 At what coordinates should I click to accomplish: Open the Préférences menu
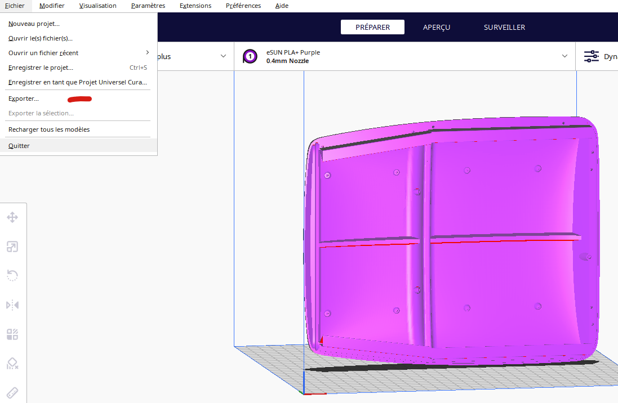pos(243,6)
